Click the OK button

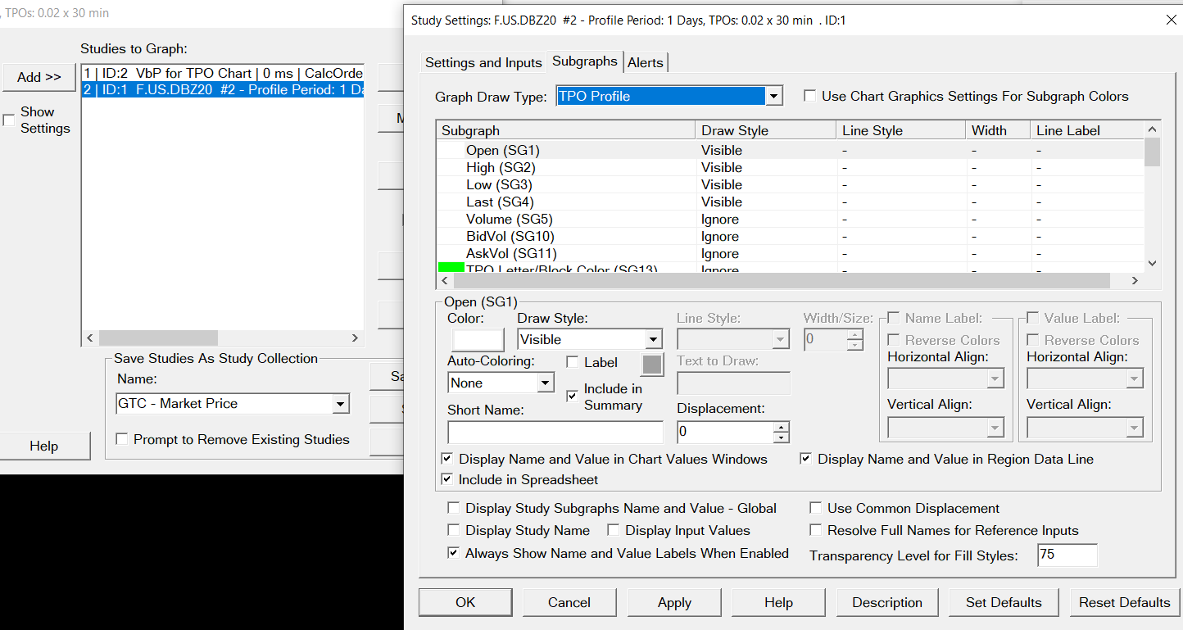465,602
